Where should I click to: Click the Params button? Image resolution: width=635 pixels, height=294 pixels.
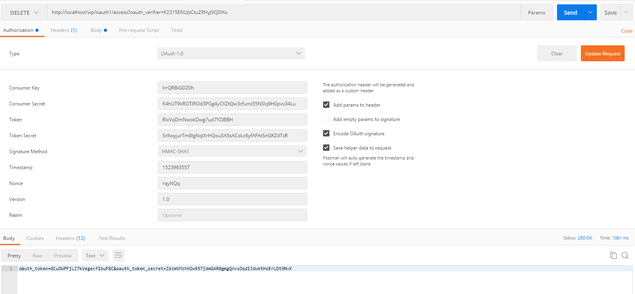pos(536,12)
